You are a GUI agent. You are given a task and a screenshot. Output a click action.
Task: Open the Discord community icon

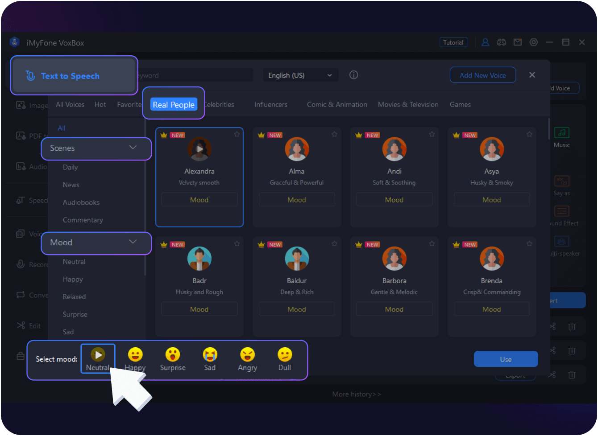(502, 42)
